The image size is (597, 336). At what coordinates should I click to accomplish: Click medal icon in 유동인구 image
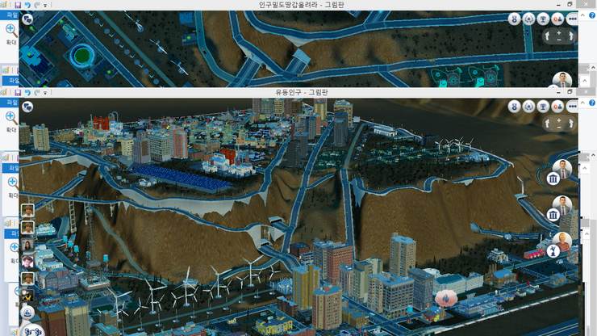pyautogui.click(x=515, y=107)
